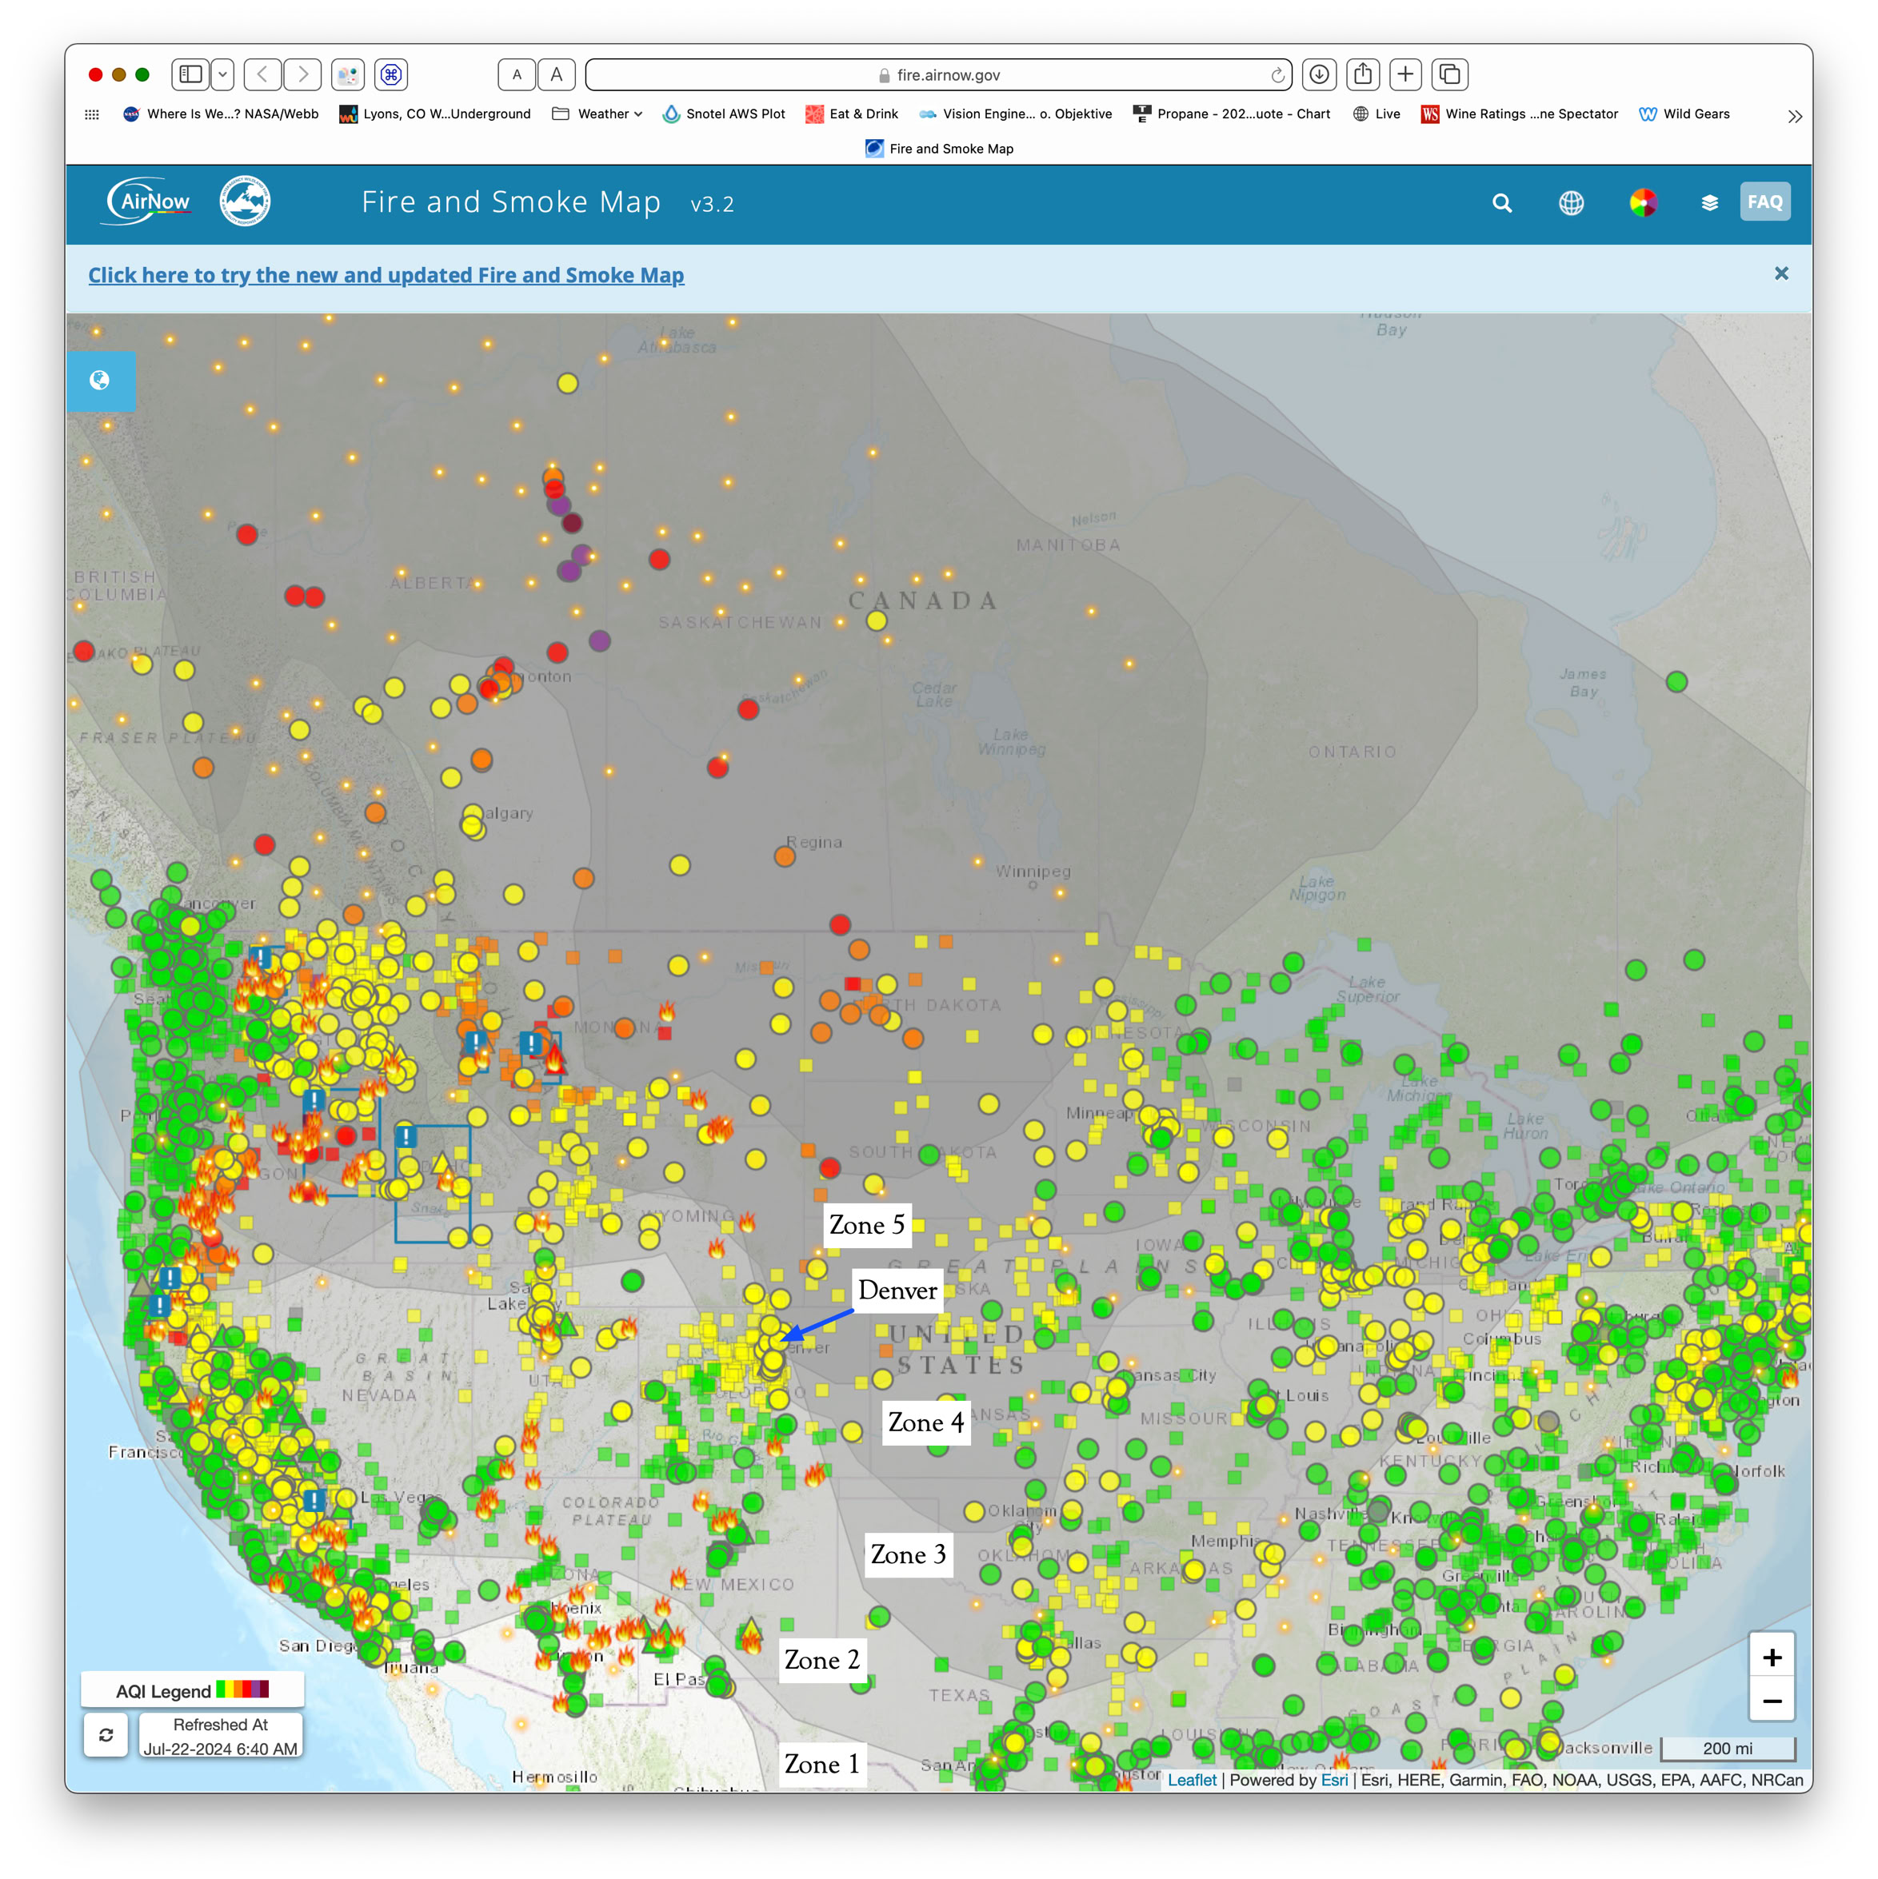Expand hidden bookmarks with double chevron
Viewport: 1878px width, 1879px height.
click(1794, 116)
